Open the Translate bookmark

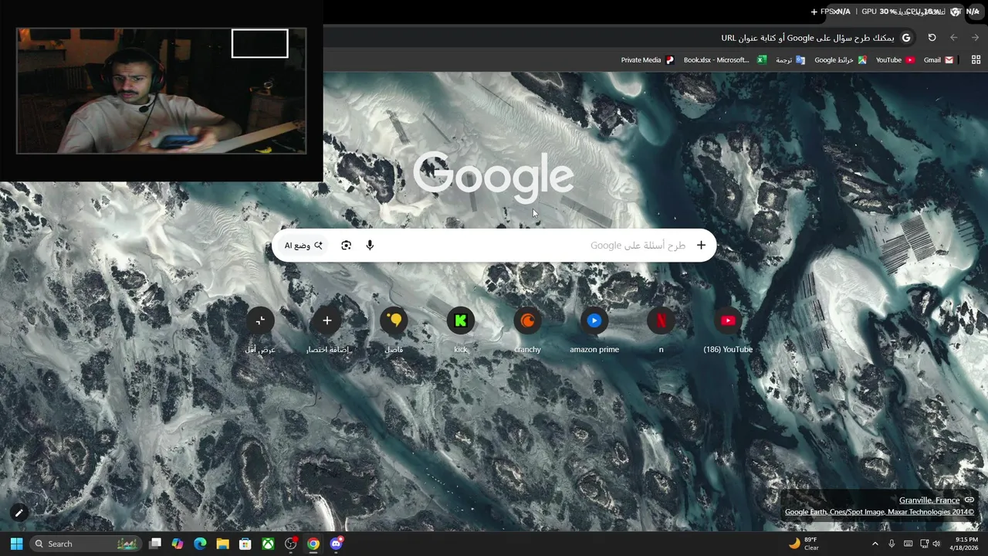(790, 60)
